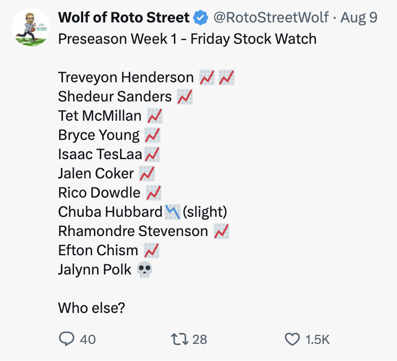Screen dimensions: 397x361
Task: Click the uptrend emoji next to Efton Chism
Action: pos(152,250)
